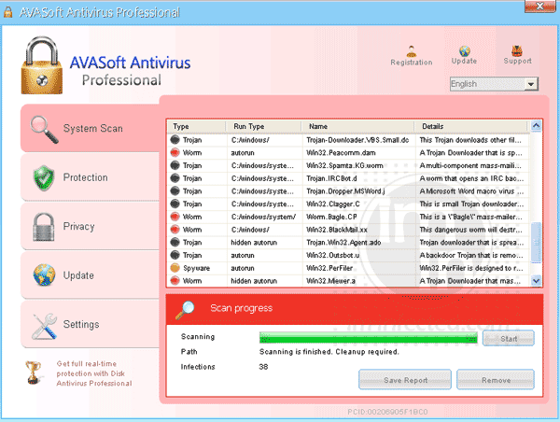
Task: Click threat icon for Win32.Outsbot.u row
Action: coord(175,255)
